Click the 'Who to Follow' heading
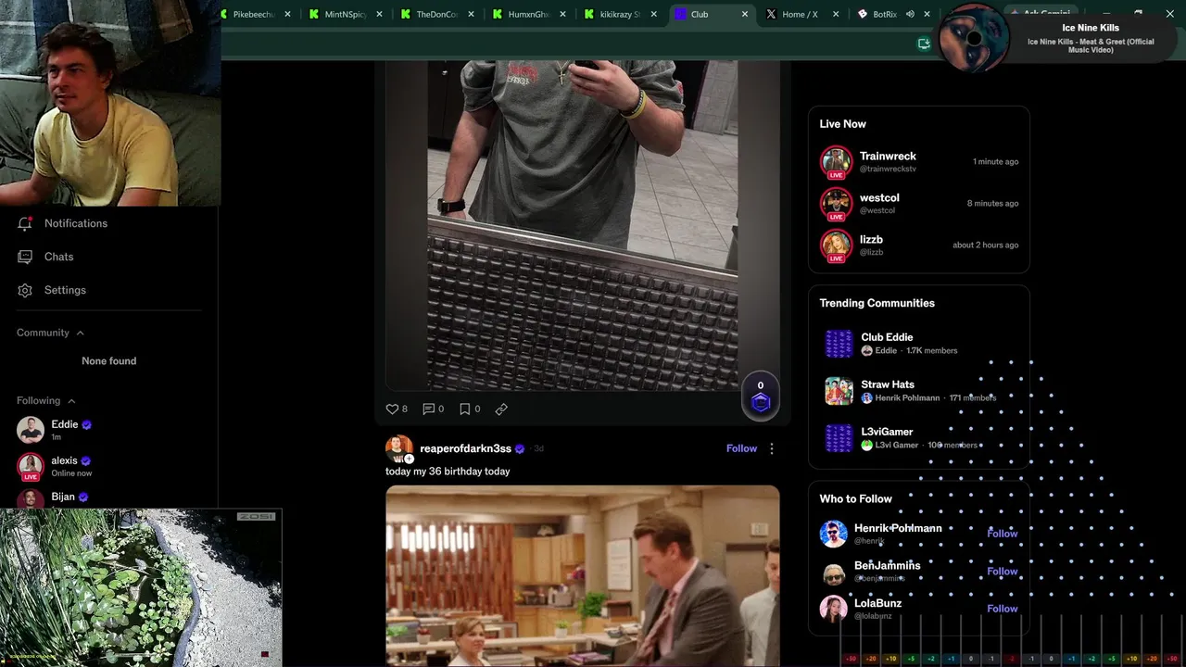 [856, 498]
